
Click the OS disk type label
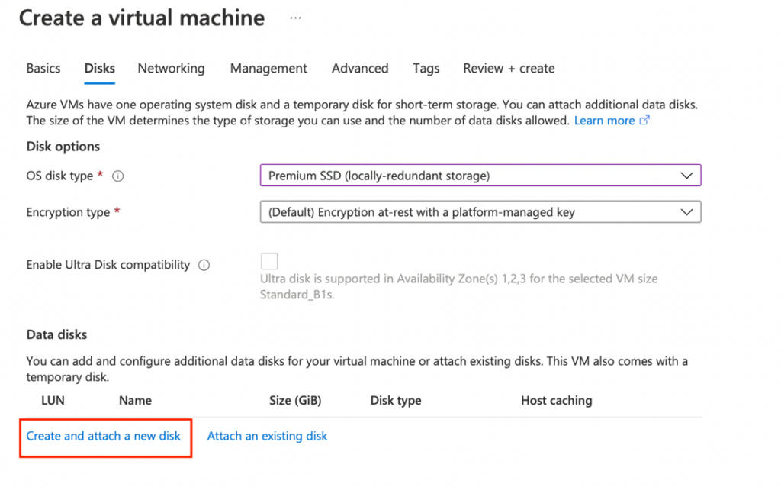(x=59, y=176)
